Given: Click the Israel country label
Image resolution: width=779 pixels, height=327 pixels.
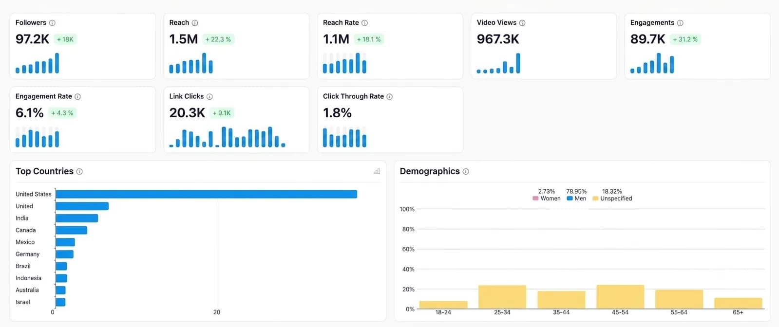Looking at the screenshot, I should coord(23,302).
